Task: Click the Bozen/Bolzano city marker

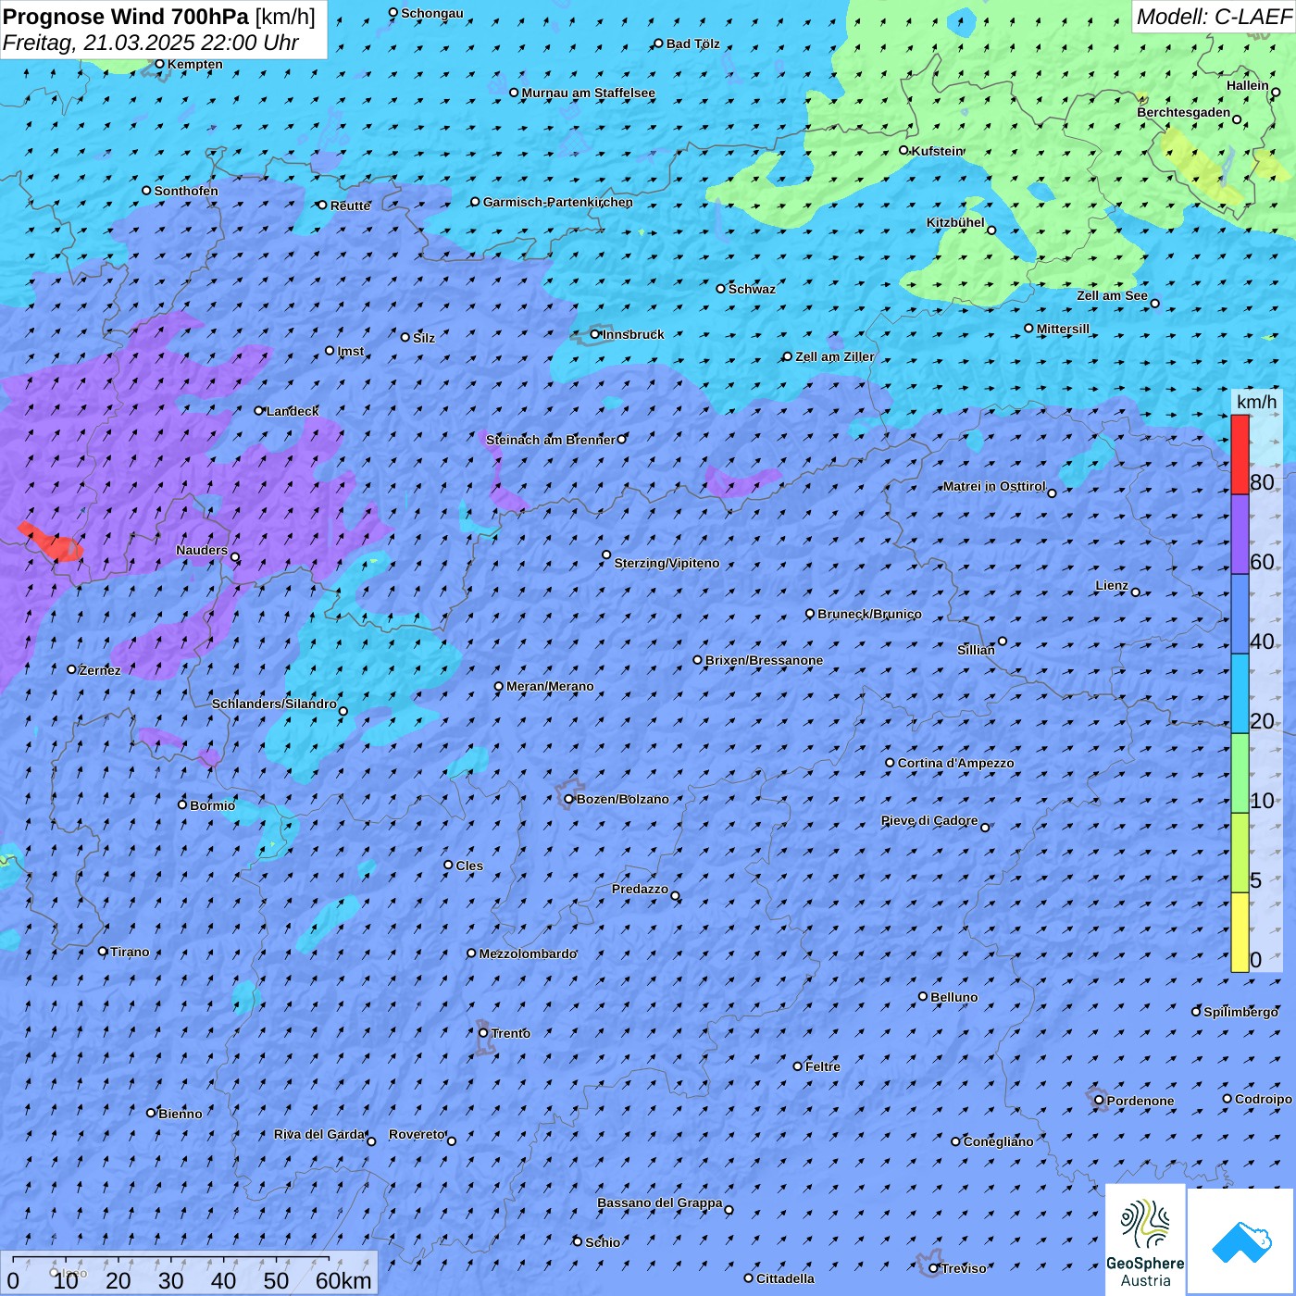Action: point(569,799)
